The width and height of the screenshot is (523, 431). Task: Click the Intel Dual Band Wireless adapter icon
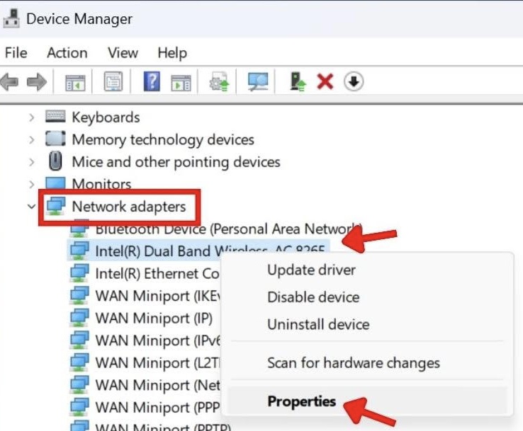click(x=79, y=251)
